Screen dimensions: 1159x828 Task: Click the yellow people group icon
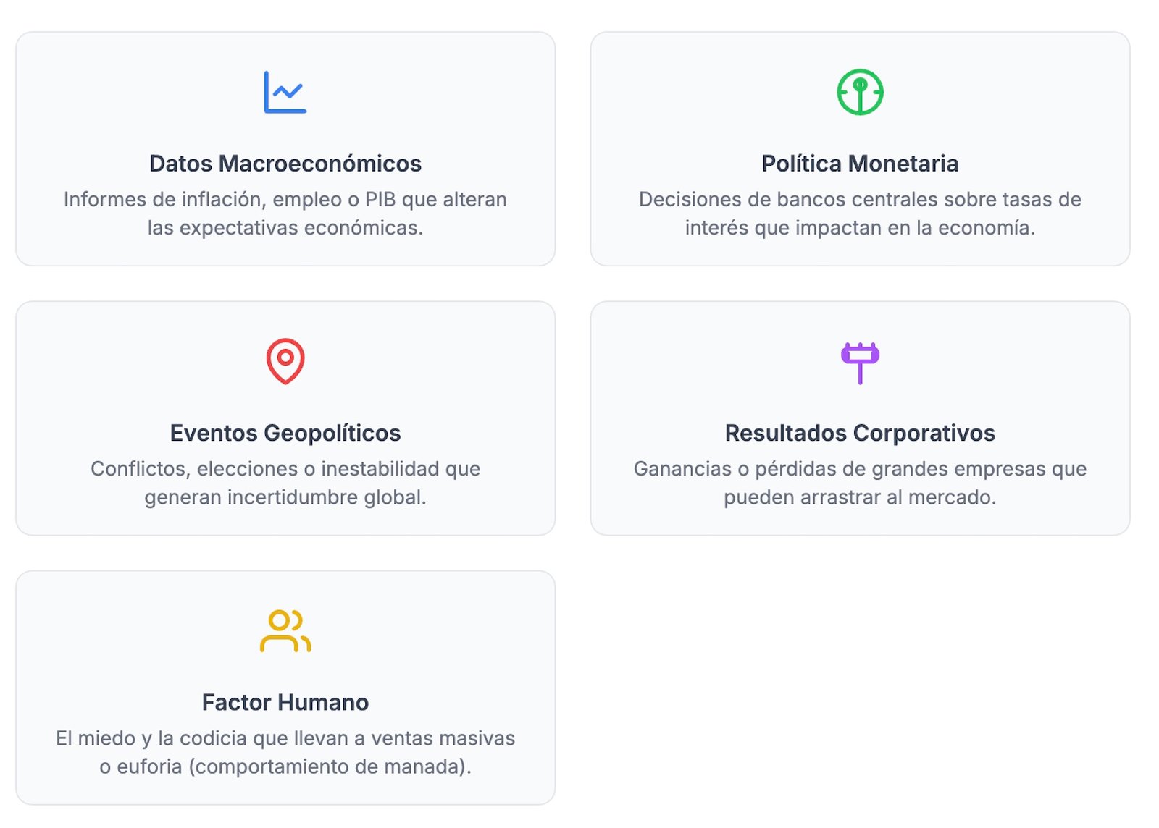285,630
